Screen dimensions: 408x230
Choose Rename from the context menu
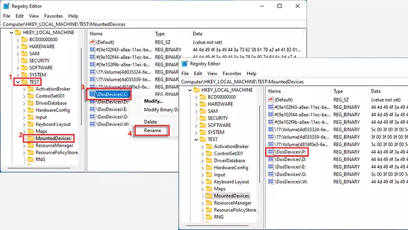click(153, 131)
